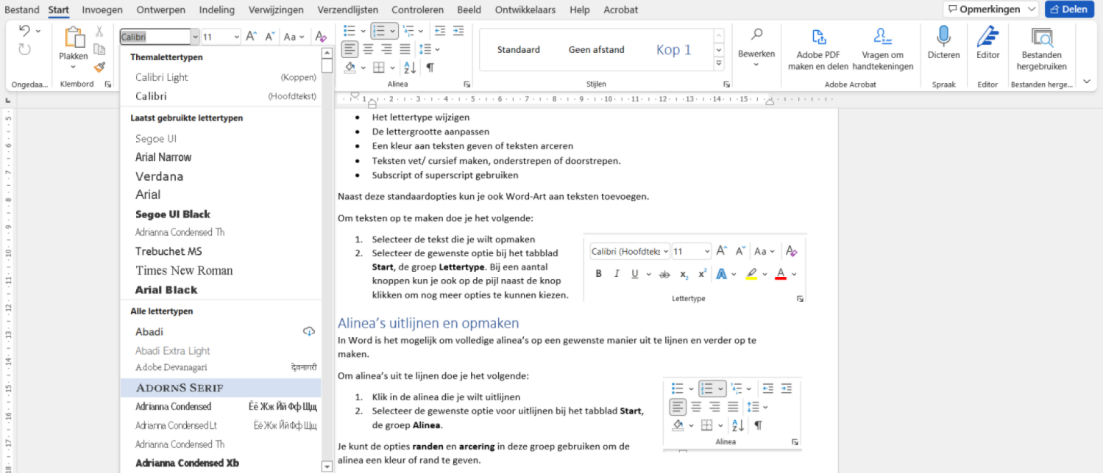Select Times New Roman from the font list
The height and width of the screenshot is (473, 1103).
point(184,270)
